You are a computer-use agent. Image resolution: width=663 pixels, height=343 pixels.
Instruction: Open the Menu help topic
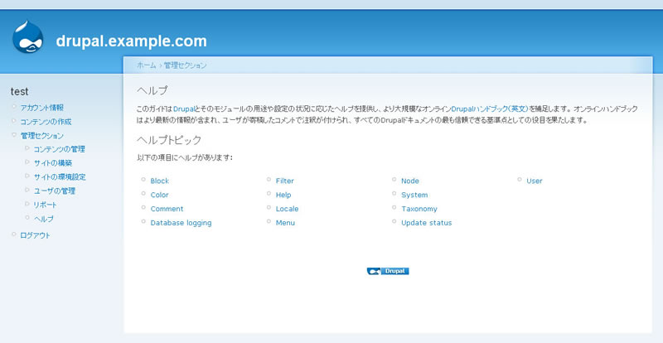point(285,223)
